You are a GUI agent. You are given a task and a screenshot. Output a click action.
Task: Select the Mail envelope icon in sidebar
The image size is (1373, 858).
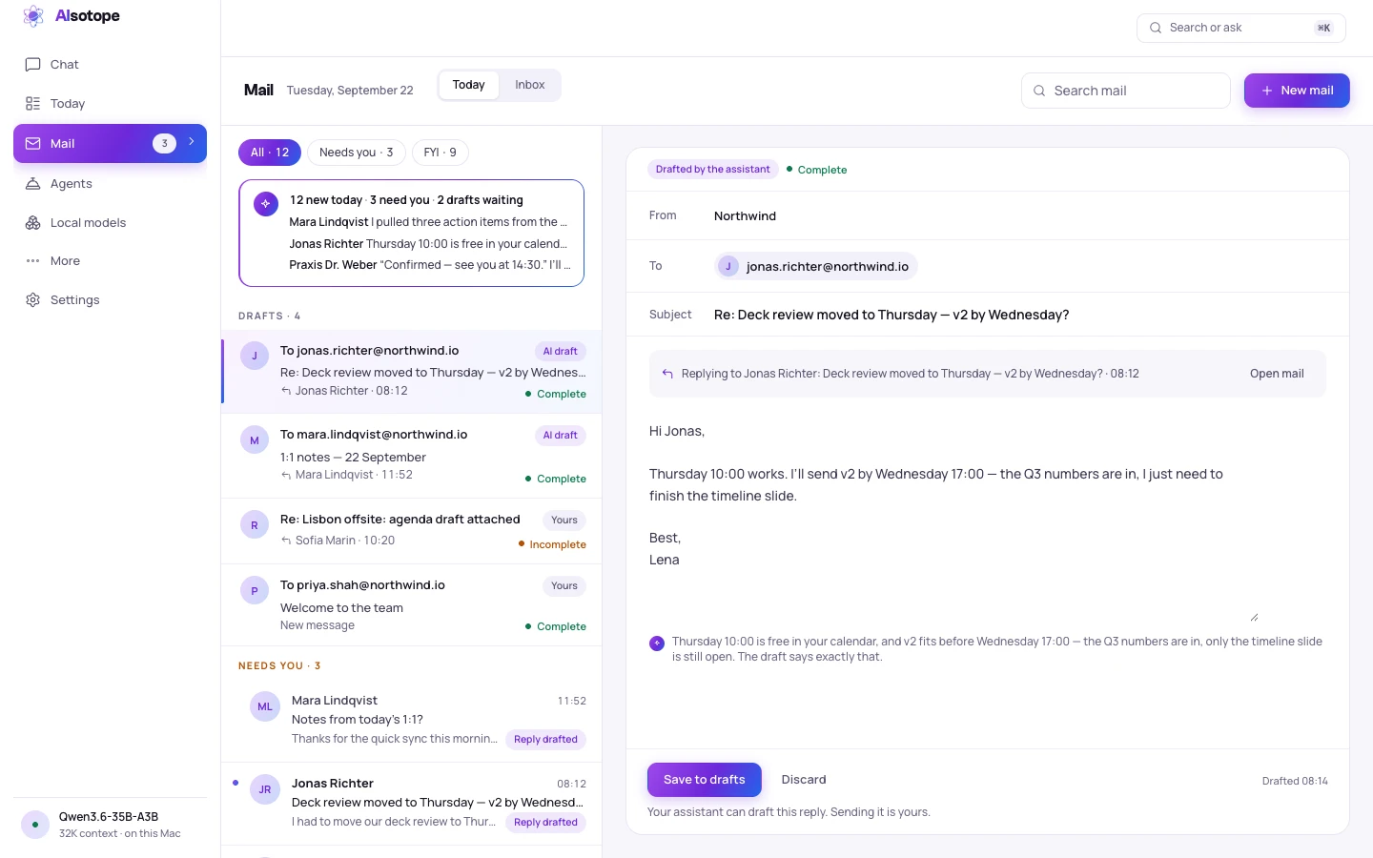pos(32,144)
